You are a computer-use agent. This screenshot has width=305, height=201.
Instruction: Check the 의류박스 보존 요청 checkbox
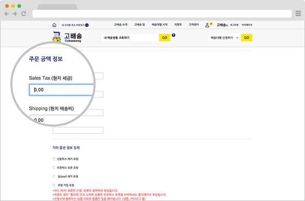click(54, 168)
